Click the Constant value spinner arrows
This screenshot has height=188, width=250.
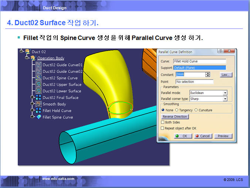point(207,74)
